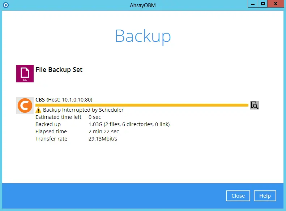Open the backup log viewer magnifier icon
The image size is (286, 211).
pyautogui.click(x=255, y=105)
